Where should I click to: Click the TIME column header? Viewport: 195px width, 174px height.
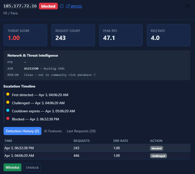pos(8,141)
